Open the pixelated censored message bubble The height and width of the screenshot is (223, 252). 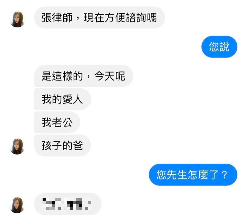(68, 204)
